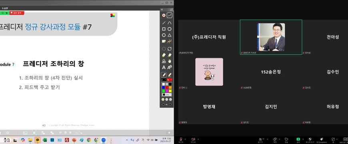Click the undo circular arrow icon

[x=164, y=48]
